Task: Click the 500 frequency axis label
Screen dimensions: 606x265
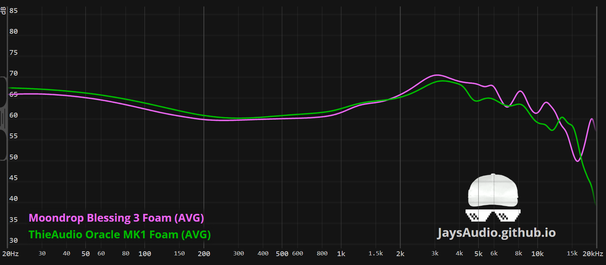Action: point(282,254)
